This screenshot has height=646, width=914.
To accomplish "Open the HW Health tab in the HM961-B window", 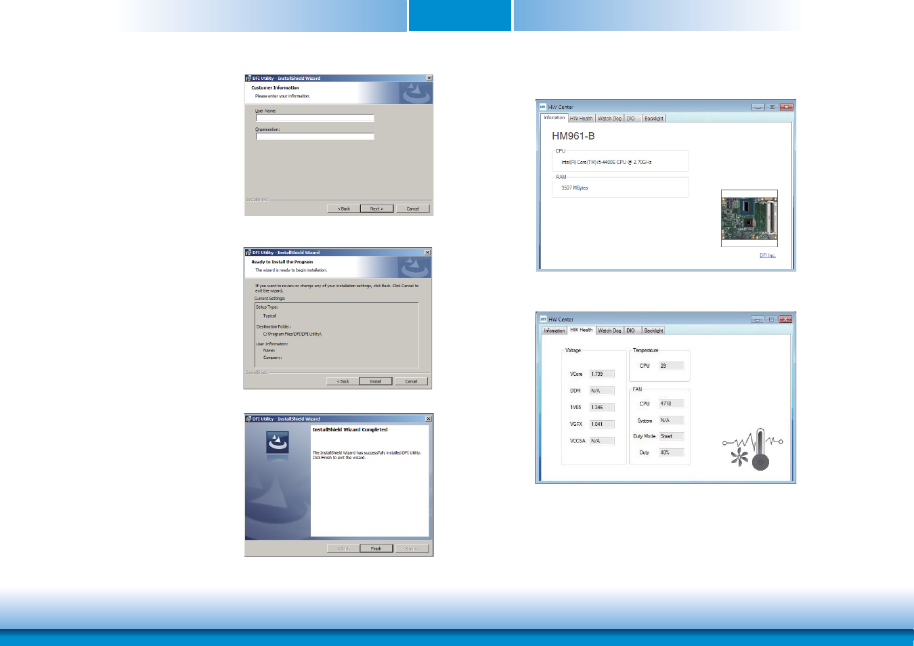I will [x=581, y=119].
